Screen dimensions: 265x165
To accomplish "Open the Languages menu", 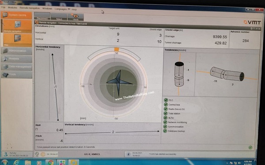I will click(x=61, y=9).
